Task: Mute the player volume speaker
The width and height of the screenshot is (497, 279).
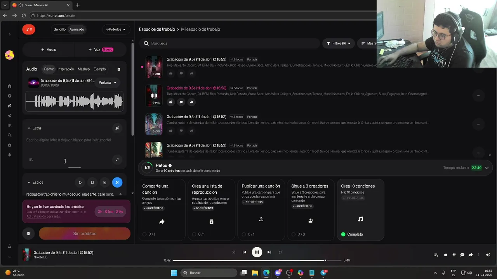Action: coord(488,255)
